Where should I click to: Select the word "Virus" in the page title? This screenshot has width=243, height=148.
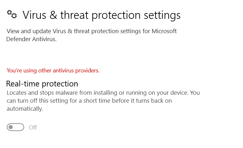(33, 15)
